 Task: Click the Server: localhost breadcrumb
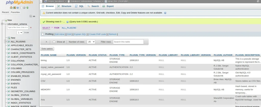56,1
